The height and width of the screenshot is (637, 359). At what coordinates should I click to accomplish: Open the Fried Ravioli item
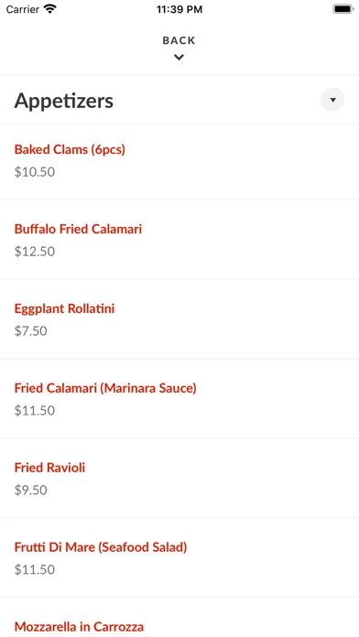pos(49,468)
